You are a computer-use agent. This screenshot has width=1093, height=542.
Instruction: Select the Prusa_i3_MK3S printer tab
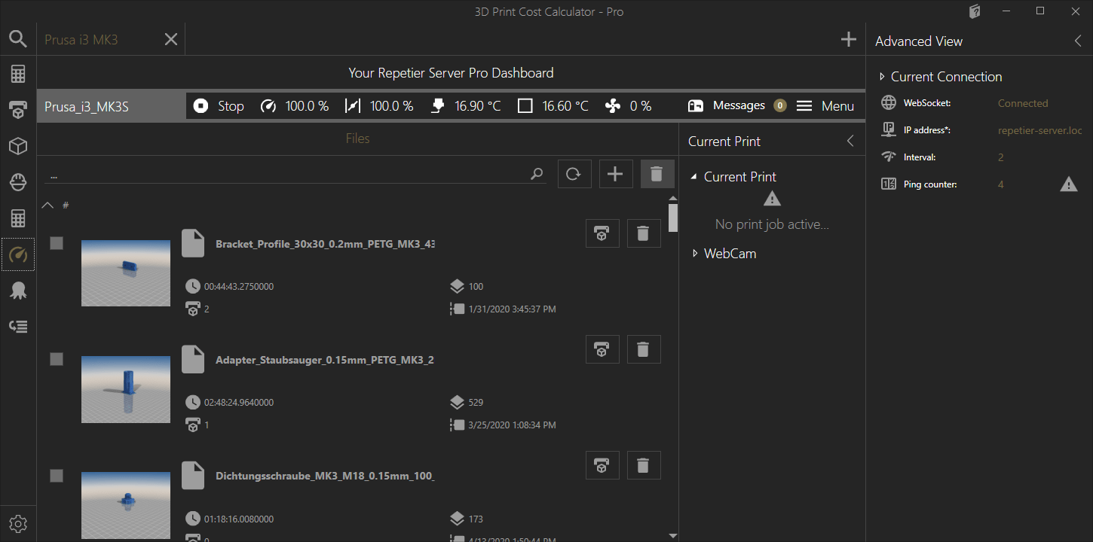click(112, 106)
